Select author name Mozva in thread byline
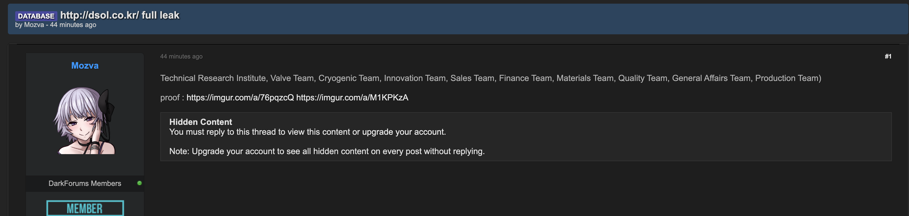909x216 pixels. click(34, 25)
